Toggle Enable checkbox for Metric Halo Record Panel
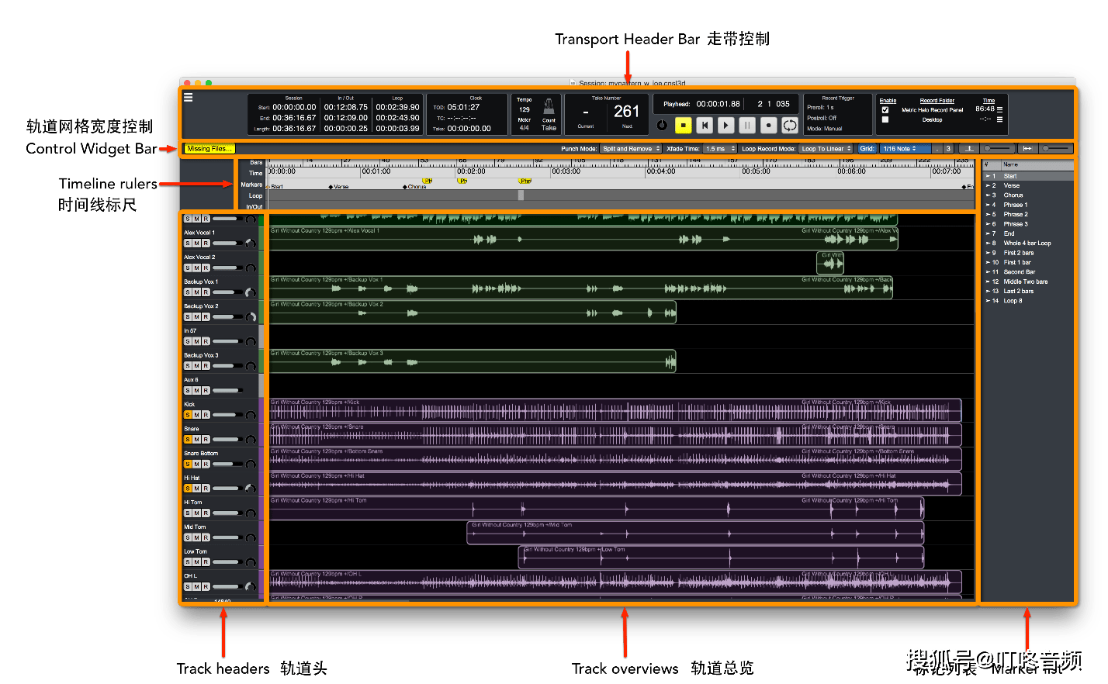1108x684 pixels. coord(885,110)
